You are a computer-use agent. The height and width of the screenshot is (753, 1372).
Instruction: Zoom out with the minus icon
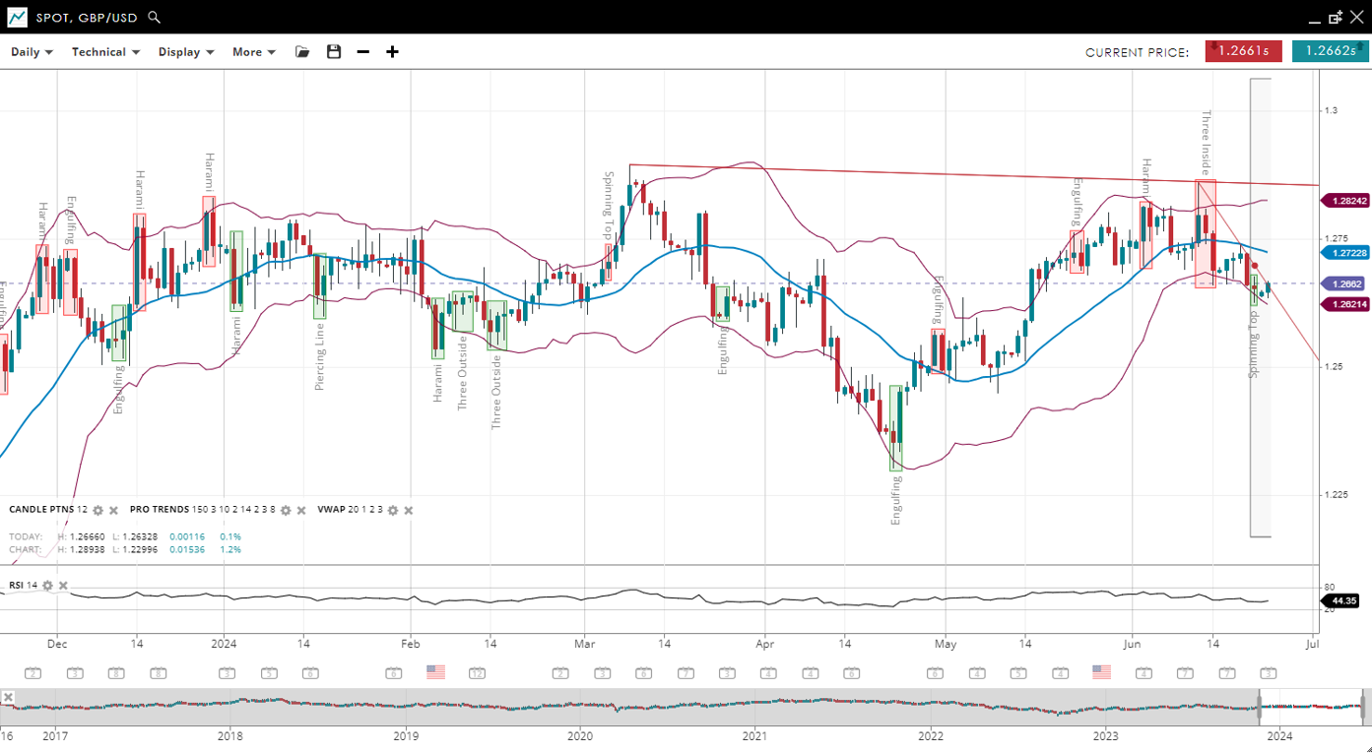coord(363,52)
